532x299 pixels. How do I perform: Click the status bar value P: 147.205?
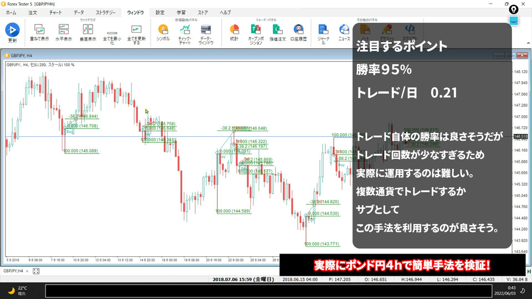(340, 280)
